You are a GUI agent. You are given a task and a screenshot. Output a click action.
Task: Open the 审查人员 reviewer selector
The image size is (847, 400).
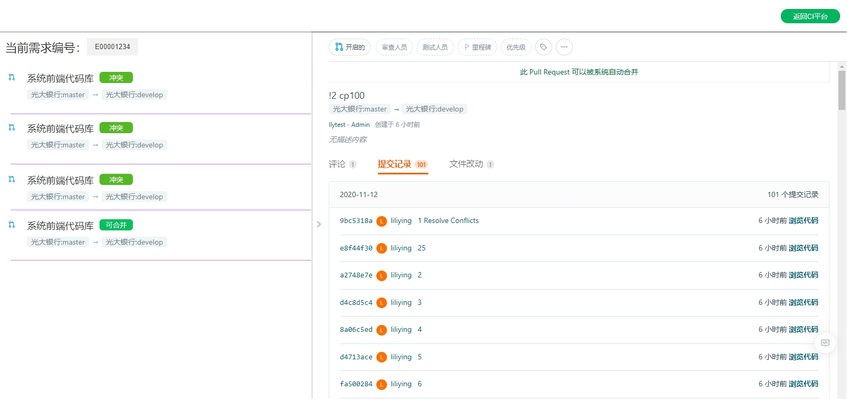(394, 47)
